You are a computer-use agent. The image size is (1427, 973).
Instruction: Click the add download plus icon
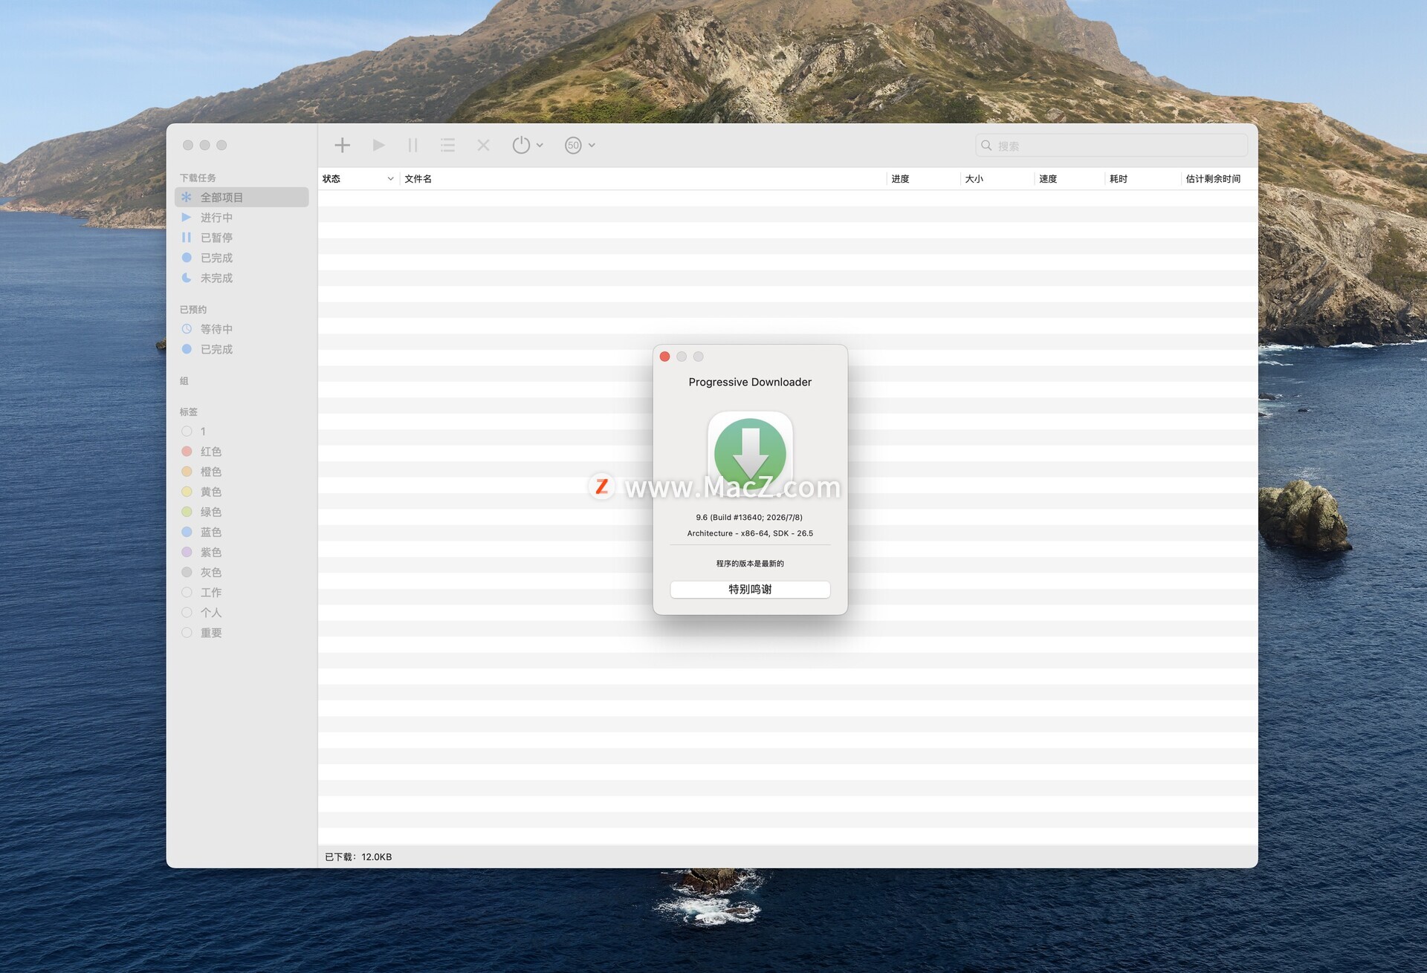[342, 146]
